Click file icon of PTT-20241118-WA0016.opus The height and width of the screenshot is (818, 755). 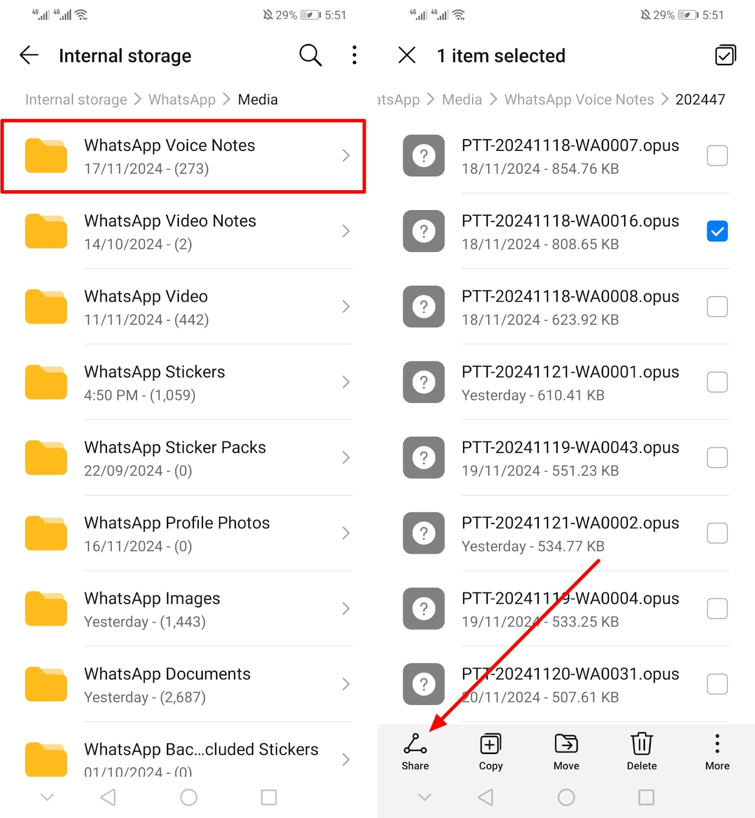(424, 231)
